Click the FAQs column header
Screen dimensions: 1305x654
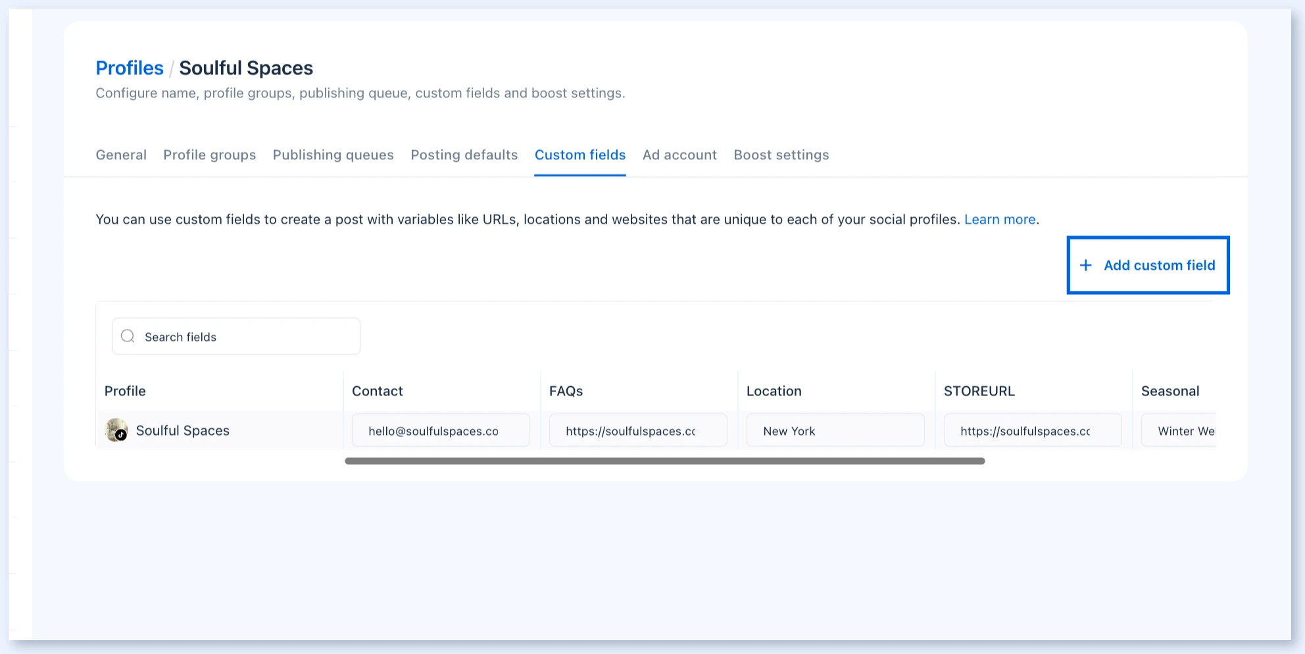(566, 391)
